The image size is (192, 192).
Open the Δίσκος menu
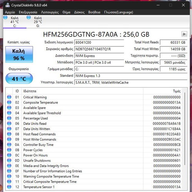point(79,12)
